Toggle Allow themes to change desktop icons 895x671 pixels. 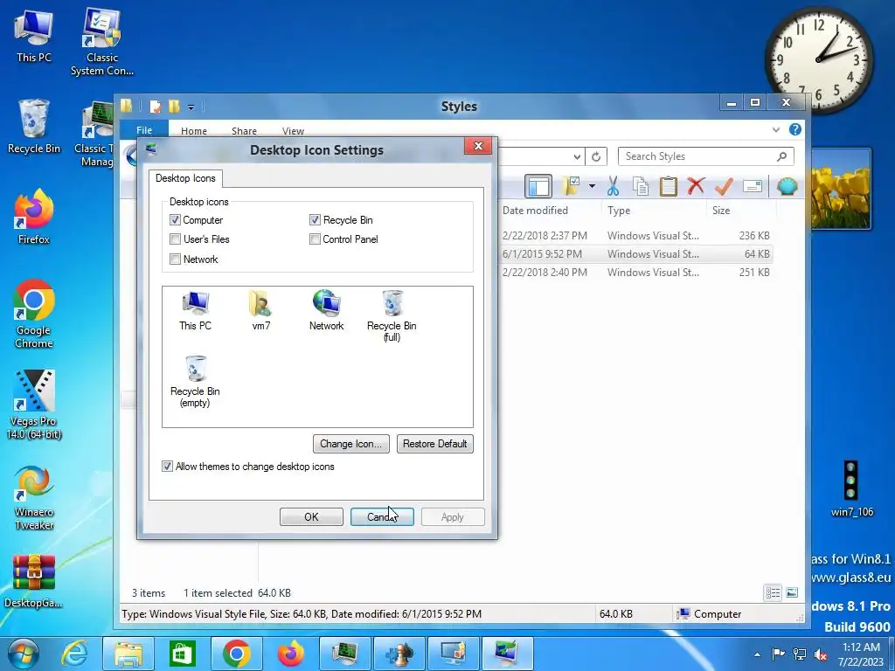click(x=167, y=467)
